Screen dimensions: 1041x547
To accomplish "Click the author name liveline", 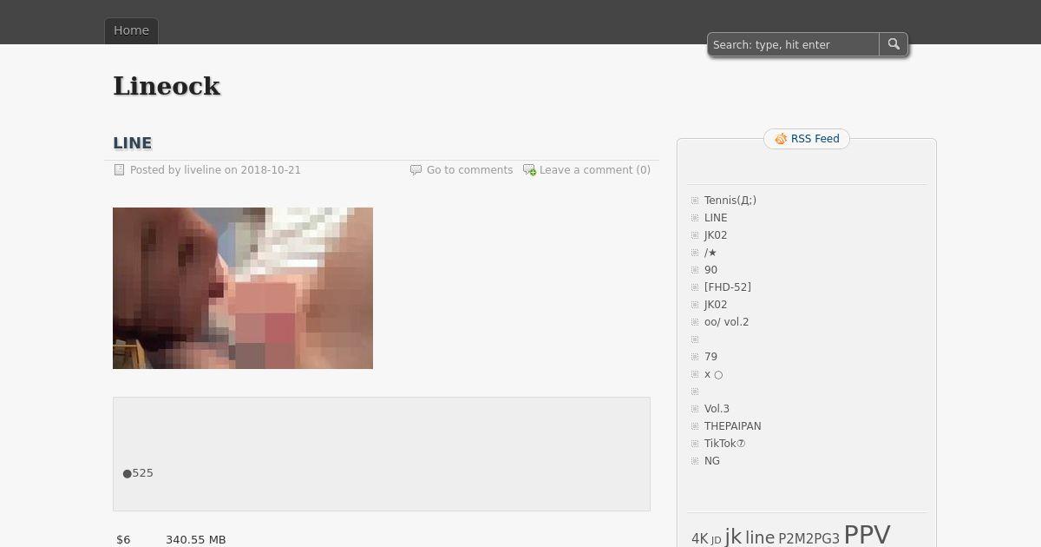I will tap(202, 170).
